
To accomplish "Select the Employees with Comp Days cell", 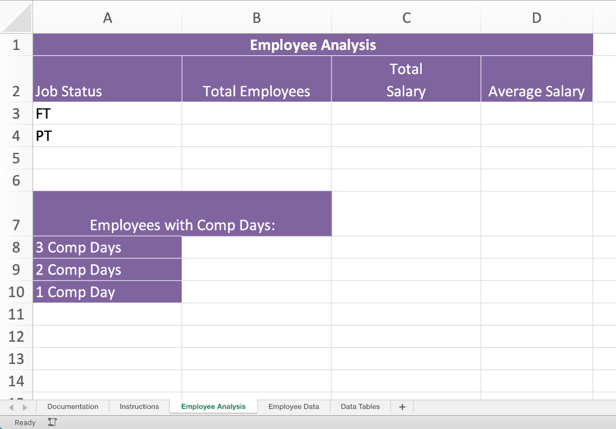I will tap(182, 214).
